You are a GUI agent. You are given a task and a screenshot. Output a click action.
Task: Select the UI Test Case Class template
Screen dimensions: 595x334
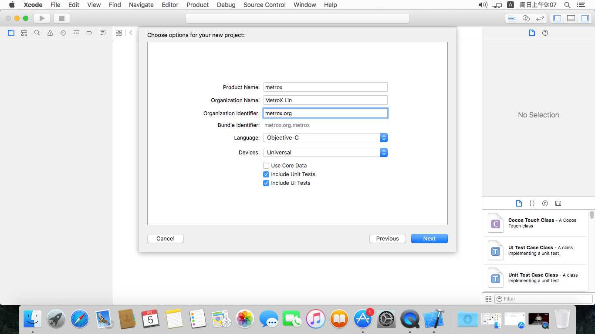[535, 250]
